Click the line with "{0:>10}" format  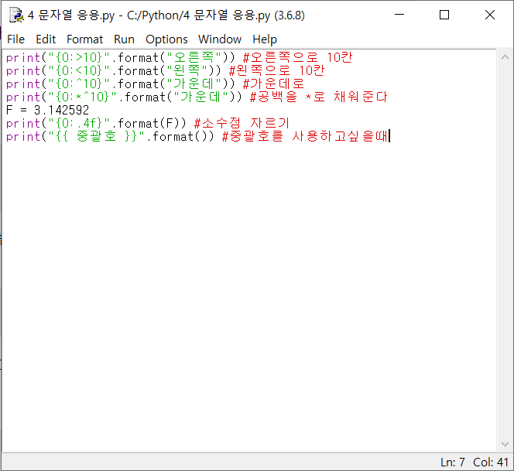coord(179,58)
